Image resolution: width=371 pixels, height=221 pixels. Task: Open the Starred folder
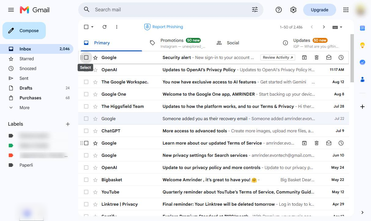click(37, 59)
